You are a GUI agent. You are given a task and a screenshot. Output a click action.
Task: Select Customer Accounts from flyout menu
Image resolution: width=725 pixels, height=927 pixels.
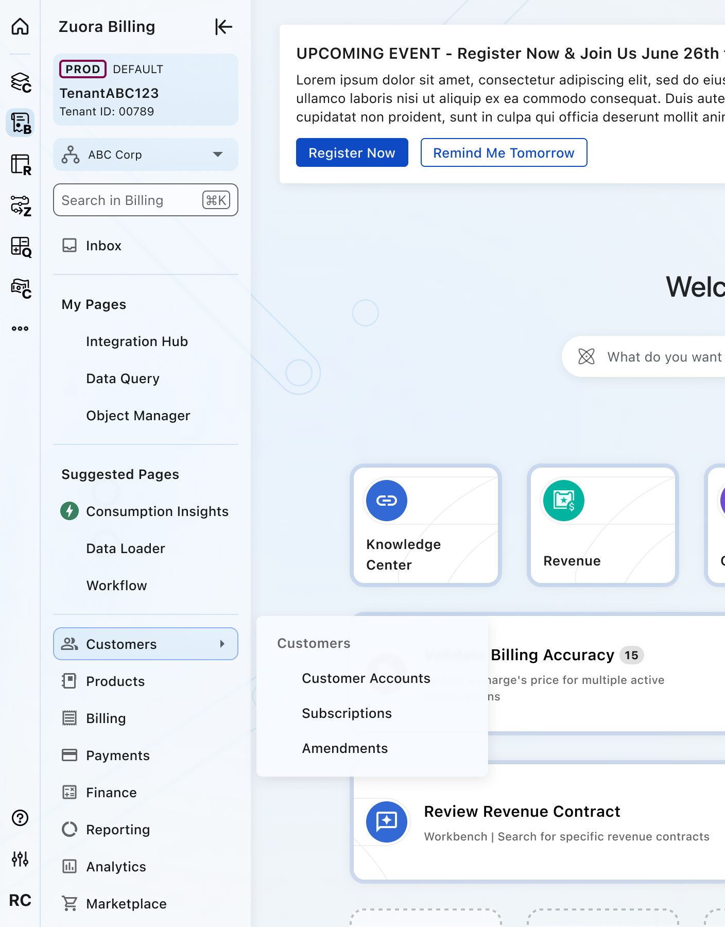[x=366, y=678]
